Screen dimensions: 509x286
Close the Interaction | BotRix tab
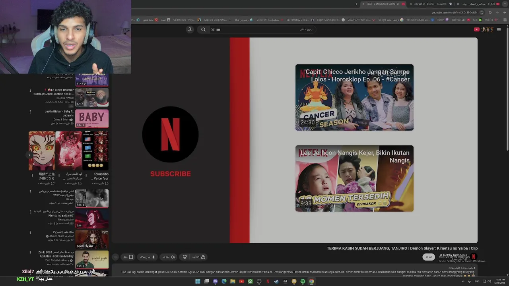coord(411,4)
